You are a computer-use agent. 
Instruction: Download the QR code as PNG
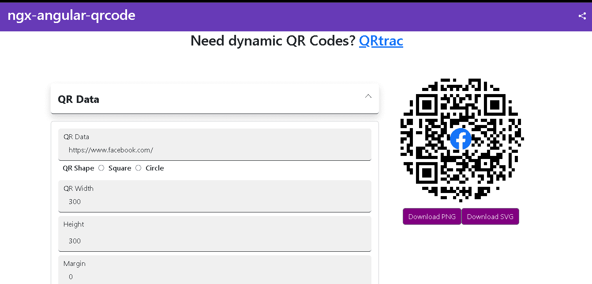(x=432, y=216)
